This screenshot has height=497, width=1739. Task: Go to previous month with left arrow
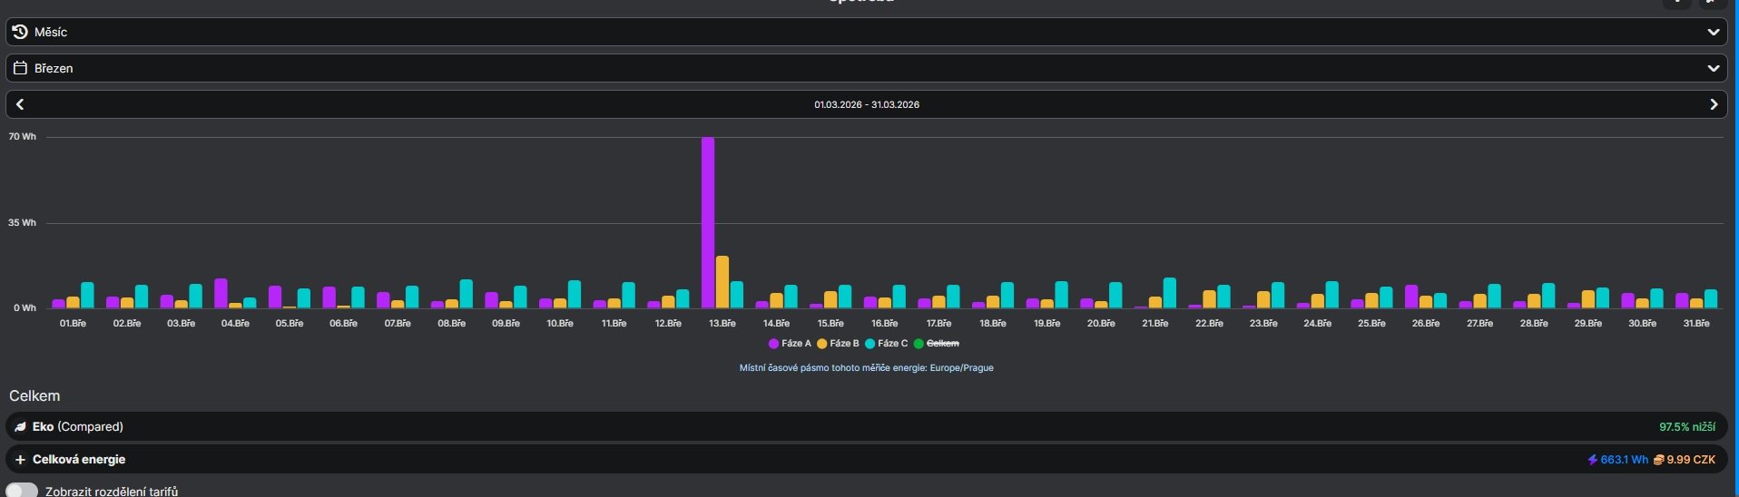coord(20,104)
